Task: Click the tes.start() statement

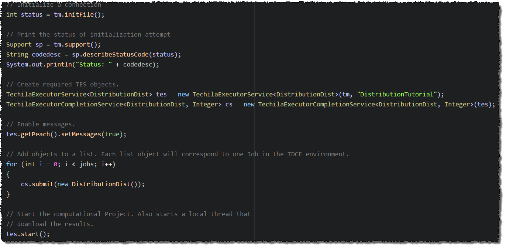Action: click(28, 234)
